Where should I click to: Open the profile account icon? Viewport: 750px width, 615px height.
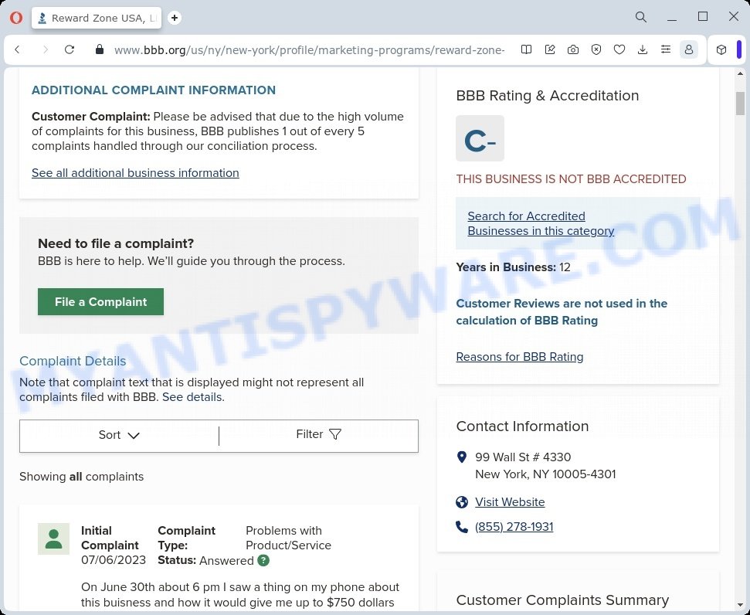point(689,49)
